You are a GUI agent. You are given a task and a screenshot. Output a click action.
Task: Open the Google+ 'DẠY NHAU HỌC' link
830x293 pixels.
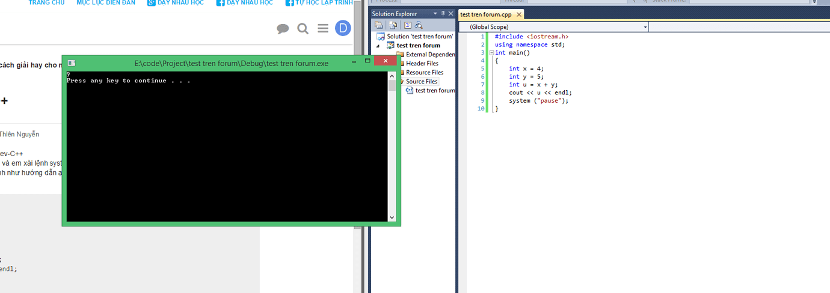click(x=176, y=3)
